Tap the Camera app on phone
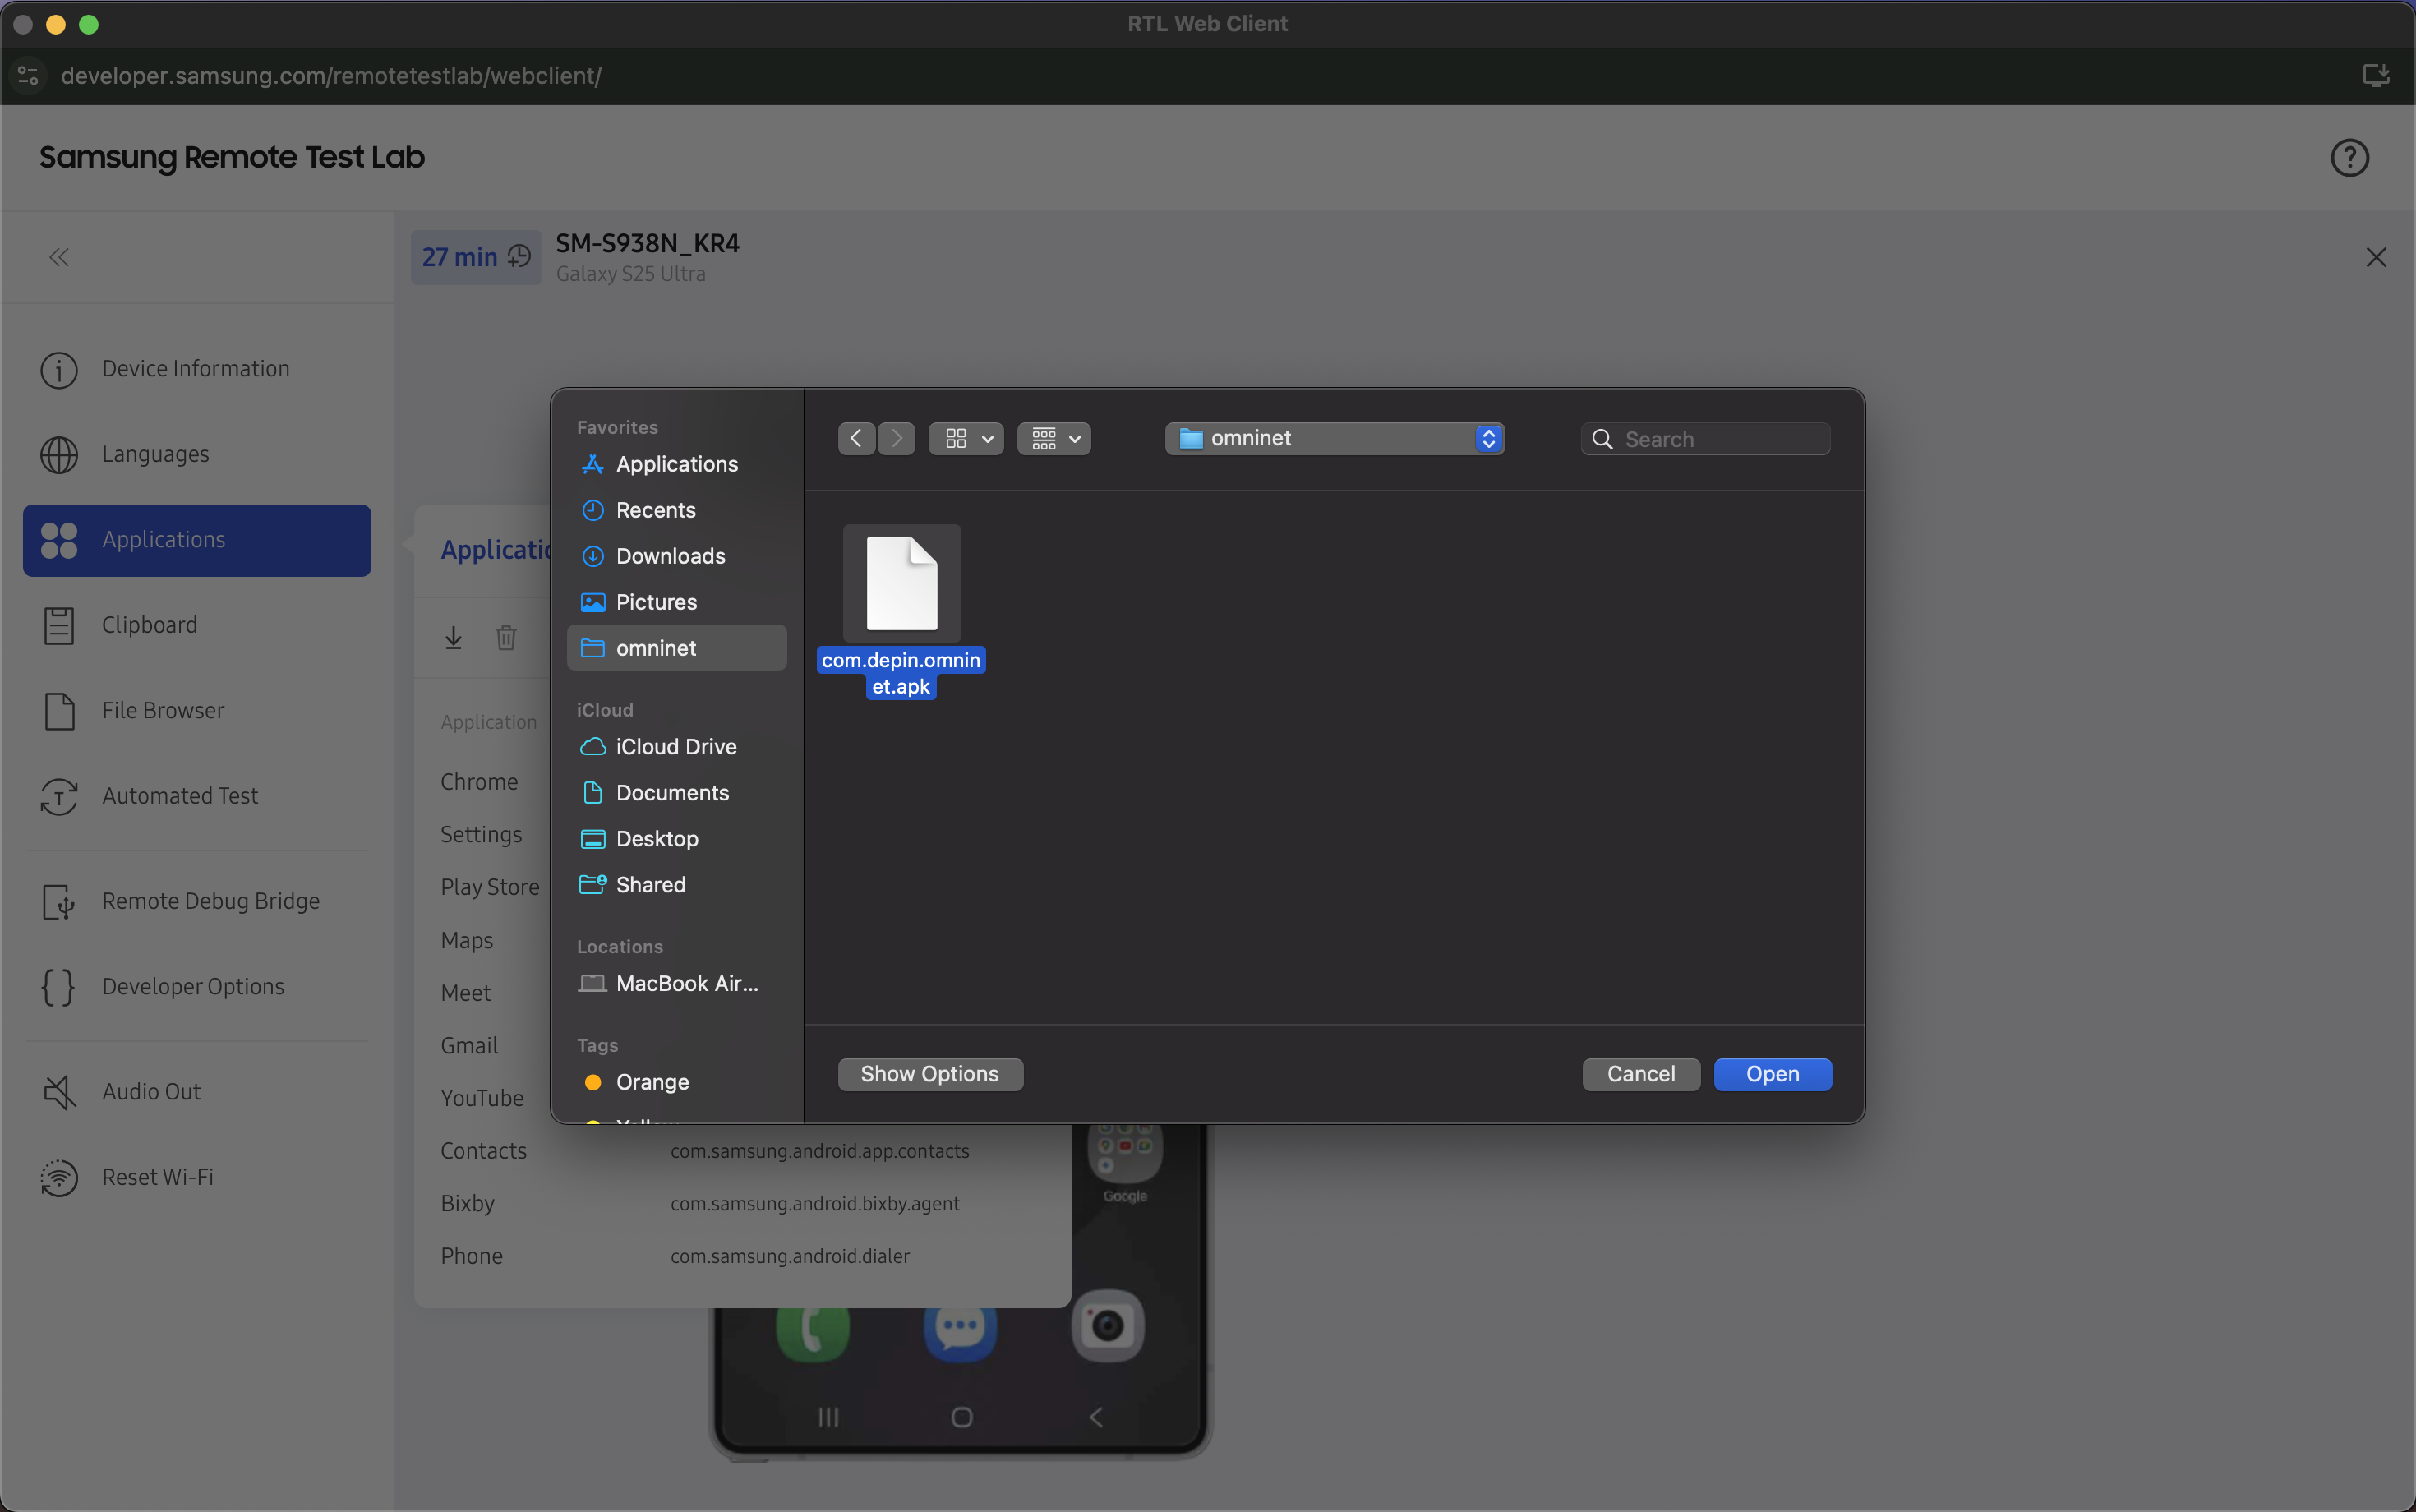The width and height of the screenshot is (2416, 1512). click(1107, 1326)
